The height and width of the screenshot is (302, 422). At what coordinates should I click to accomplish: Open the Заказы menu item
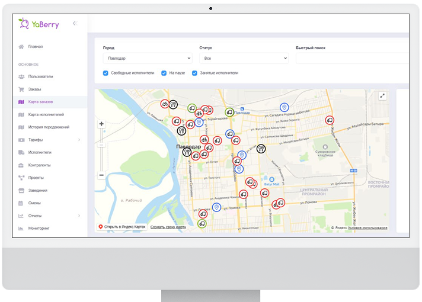click(x=34, y=89)
